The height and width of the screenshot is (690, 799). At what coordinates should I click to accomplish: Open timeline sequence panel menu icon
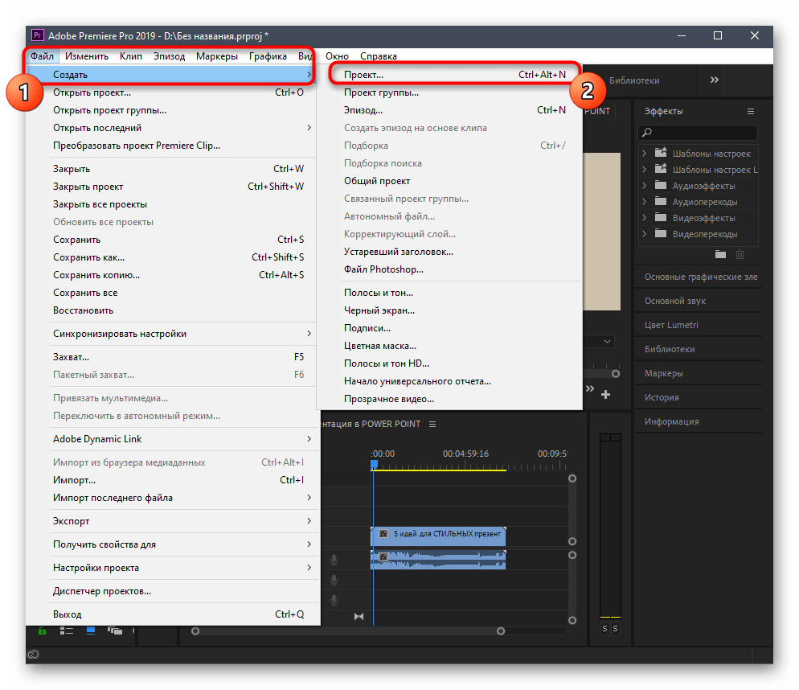[x=432, y=425]
